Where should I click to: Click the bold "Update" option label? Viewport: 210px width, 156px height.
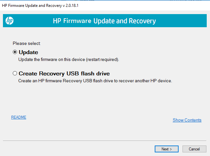pos(28,52)
